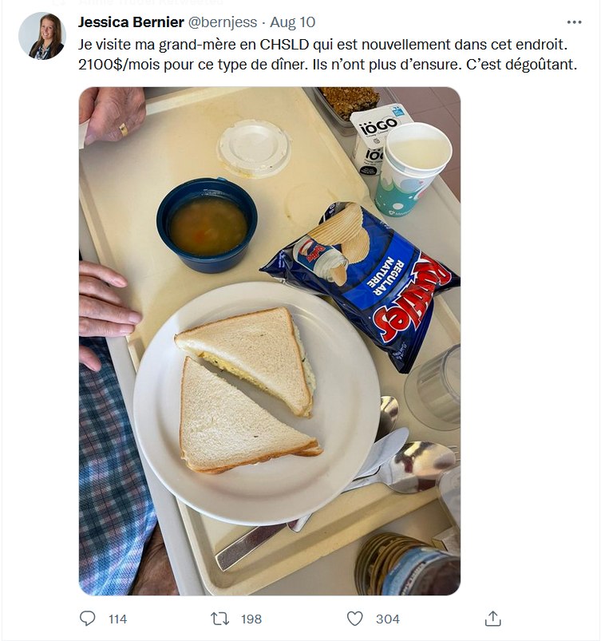Click the white lid on the tray
Viewport: 601px width, 641px height.
coord(254,148)
